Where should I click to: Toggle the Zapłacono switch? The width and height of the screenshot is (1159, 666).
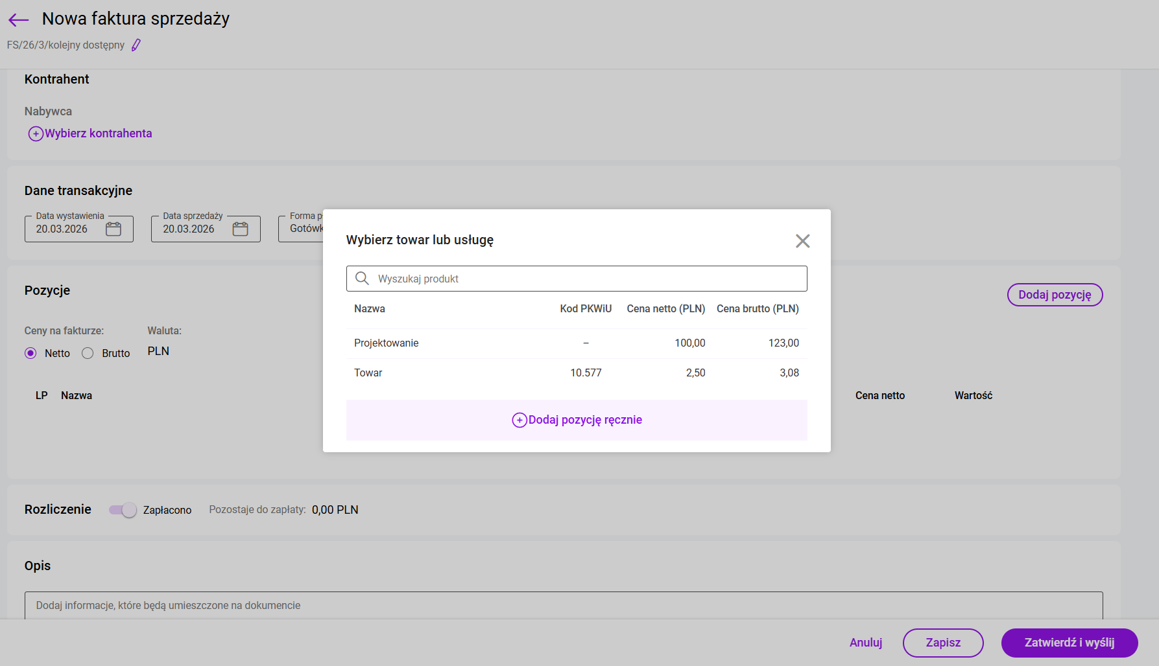click(x=123, y=510)
